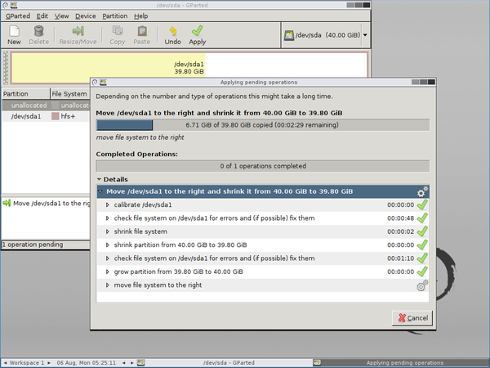
Task: Click the taskbar clock 06 Aug, Mon 05:25:11
Action: click(x=87, y=362)
